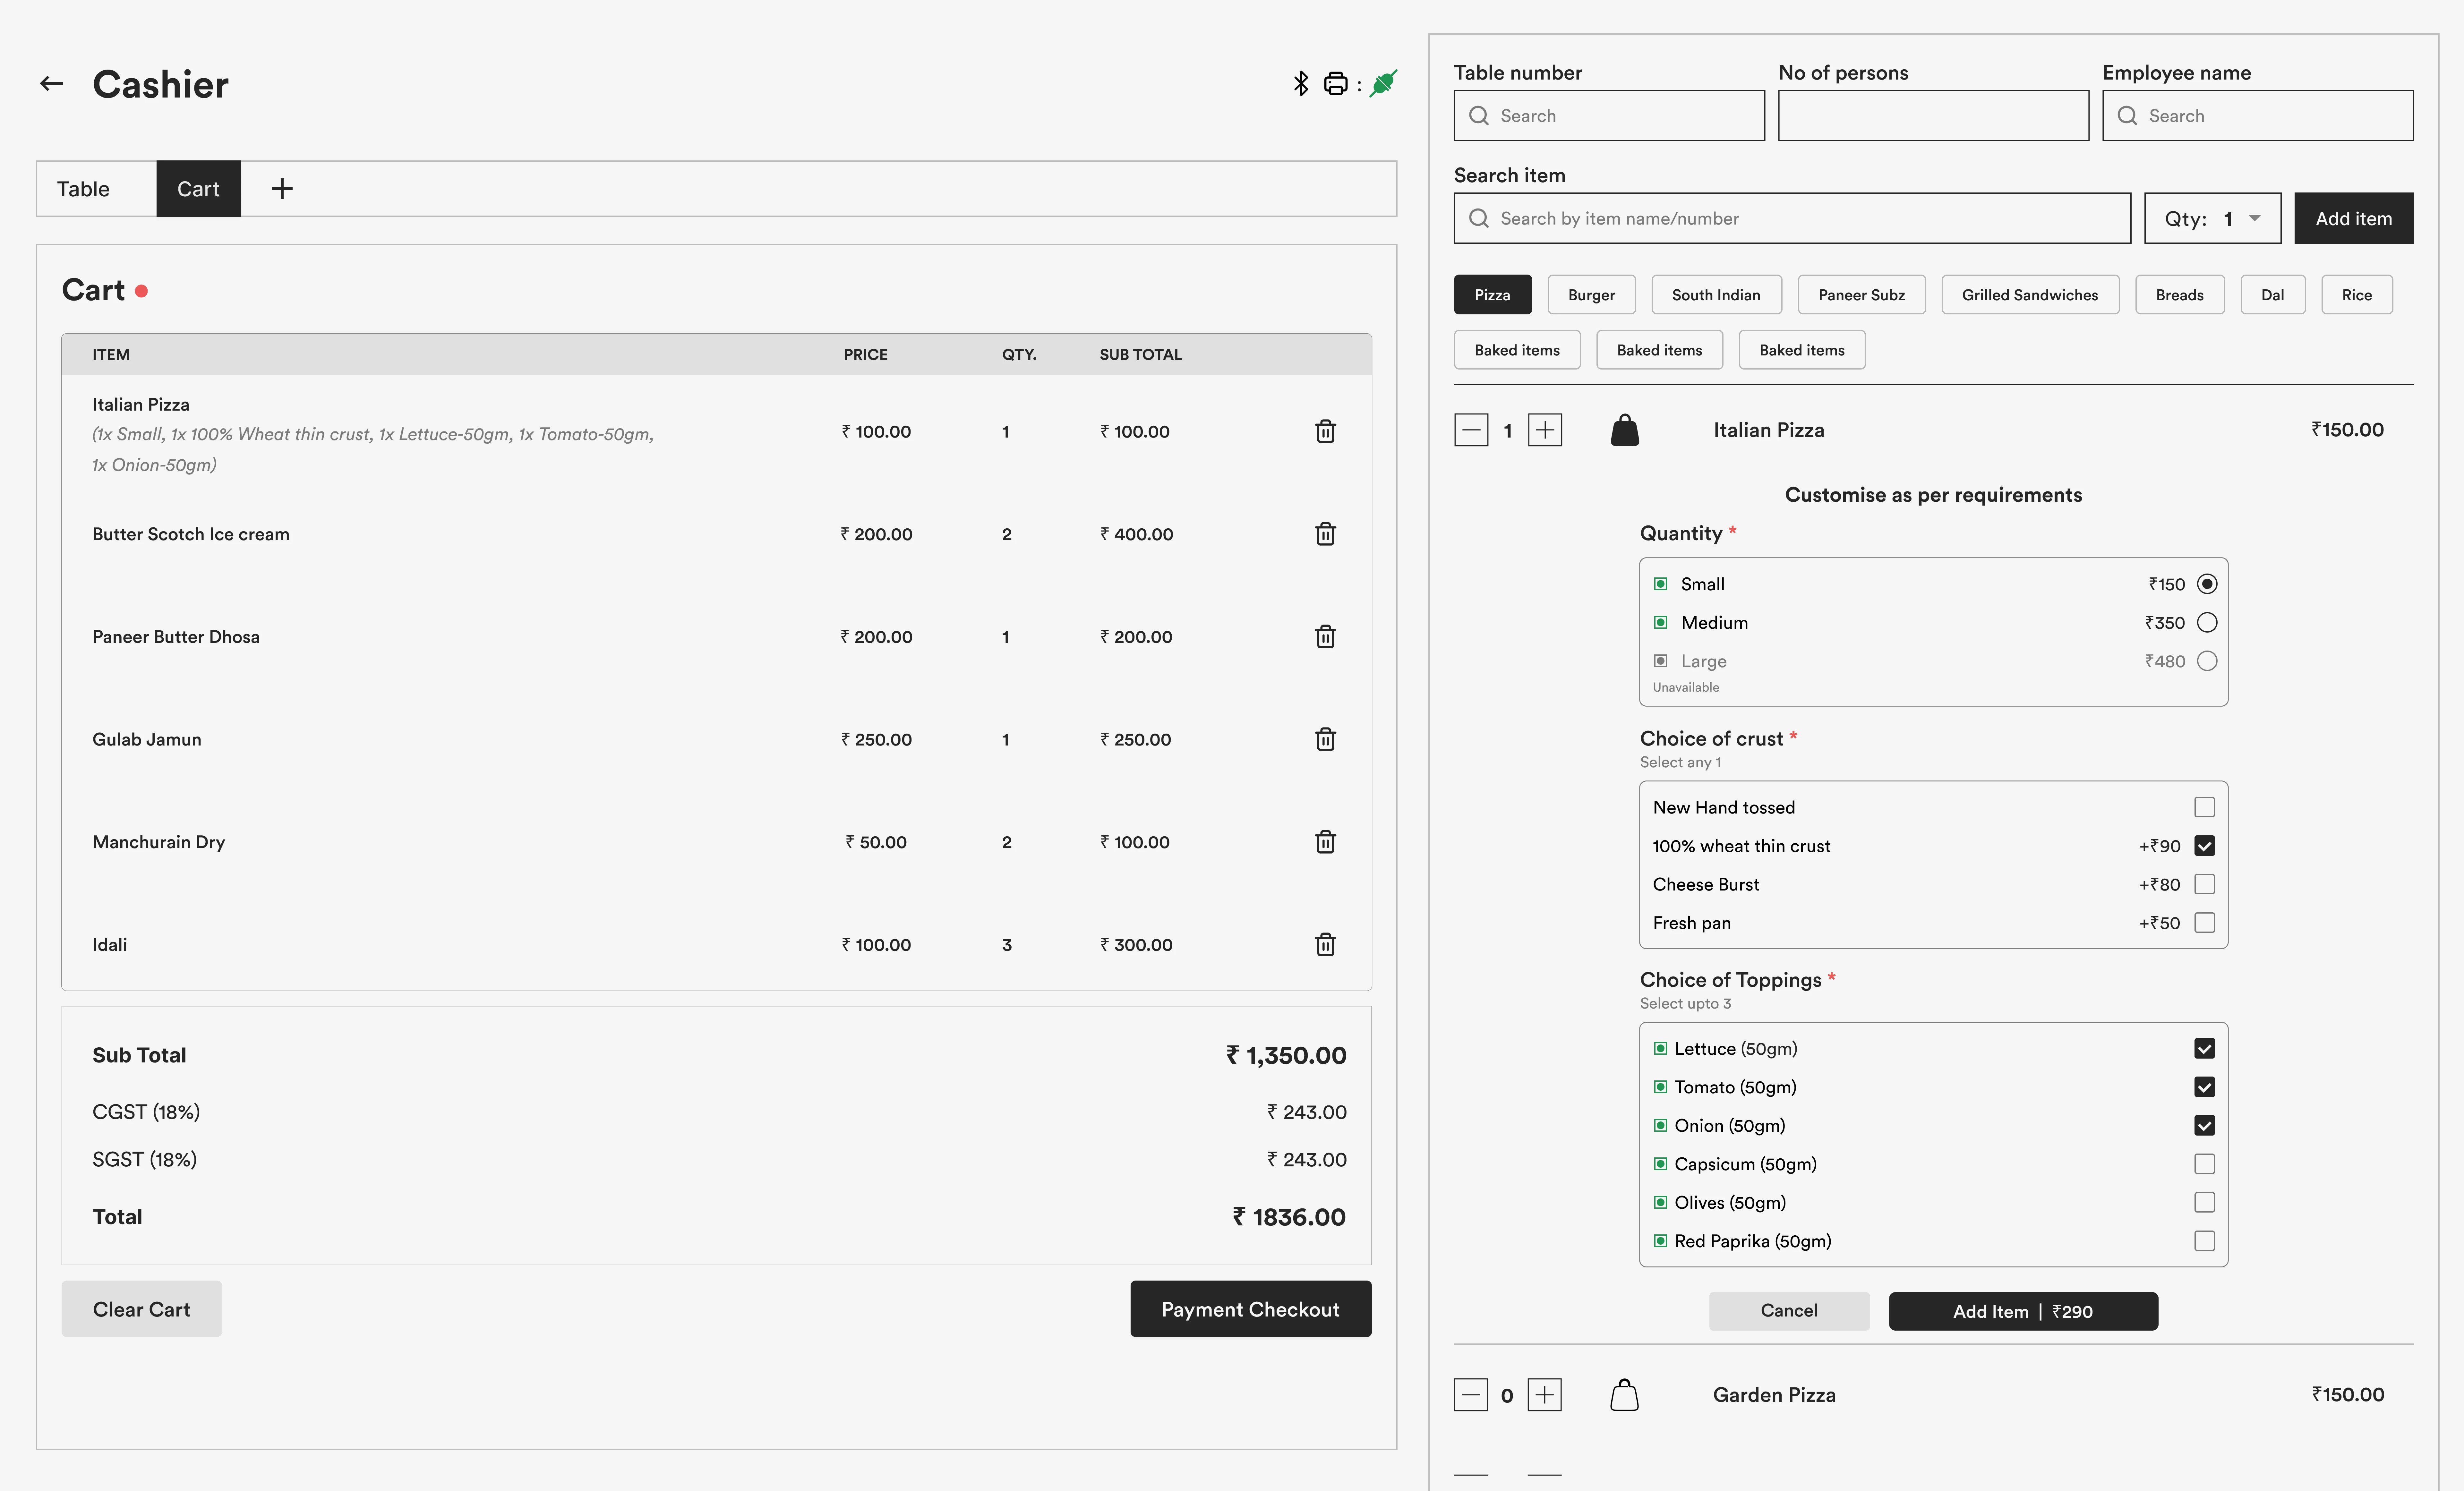Click Payment Checkout button
The height and width of the screenshot is (1491, 2464).
tap(1250, 1309)
